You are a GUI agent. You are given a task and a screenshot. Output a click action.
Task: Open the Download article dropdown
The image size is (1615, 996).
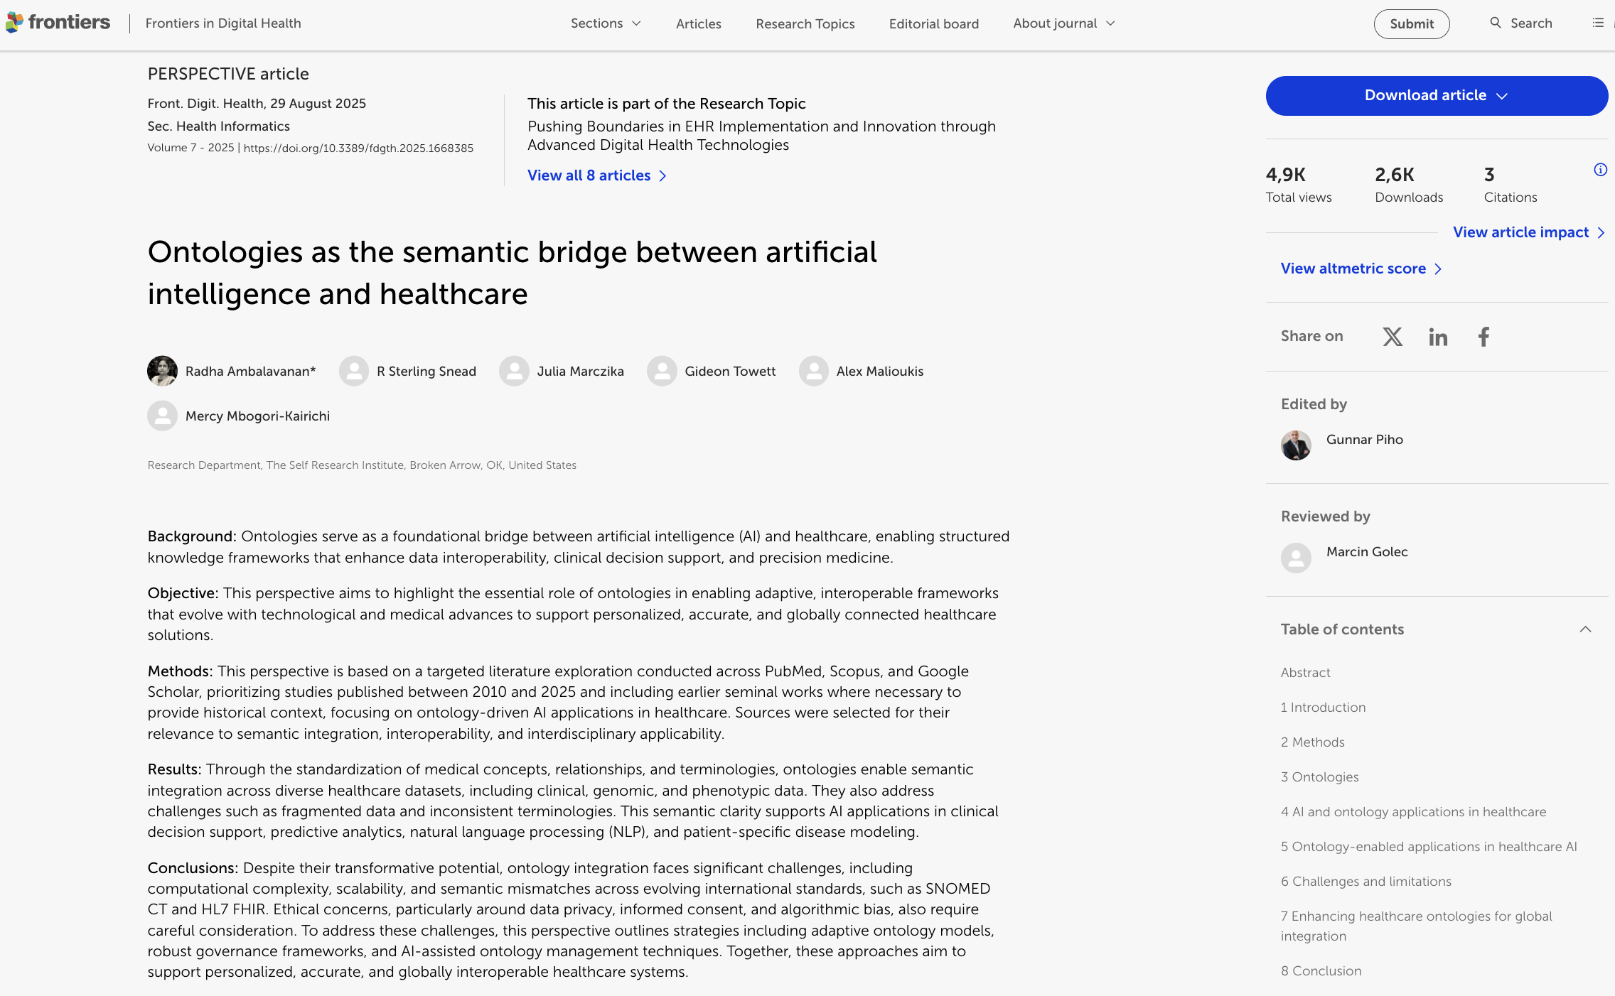tap(1436, 96)
